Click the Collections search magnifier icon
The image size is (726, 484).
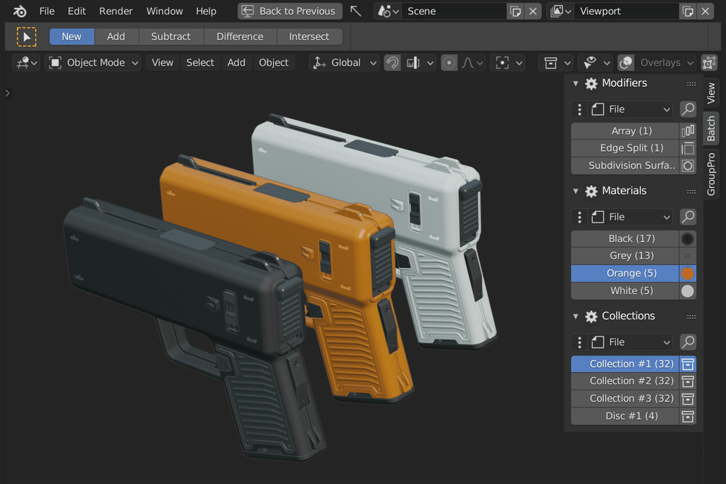click(x=688, y=342)
